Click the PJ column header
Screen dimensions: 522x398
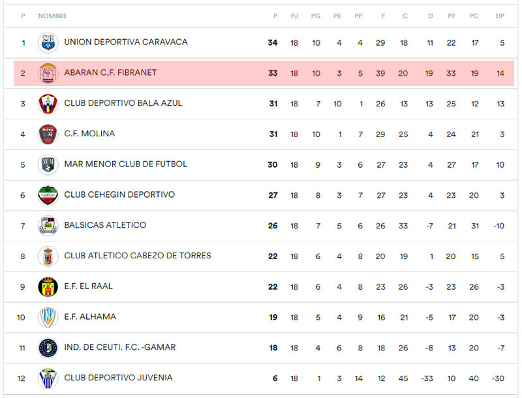(x=295, y=16)
